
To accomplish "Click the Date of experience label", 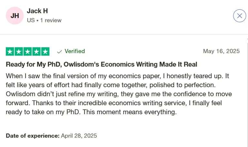I will point(33,136).
